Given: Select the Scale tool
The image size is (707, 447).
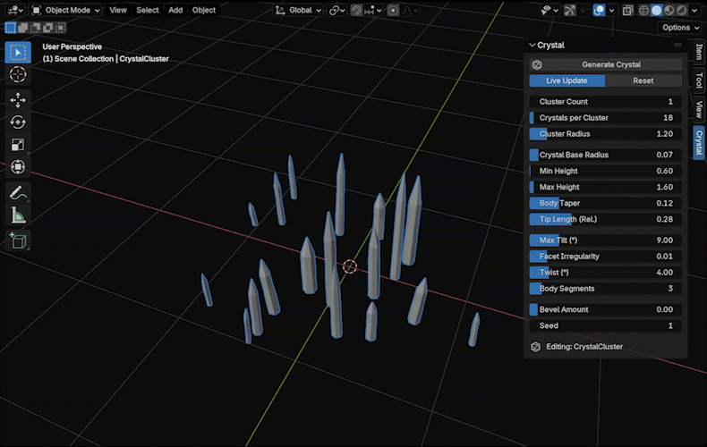Looking at the screenshot, I should point(18,145).
